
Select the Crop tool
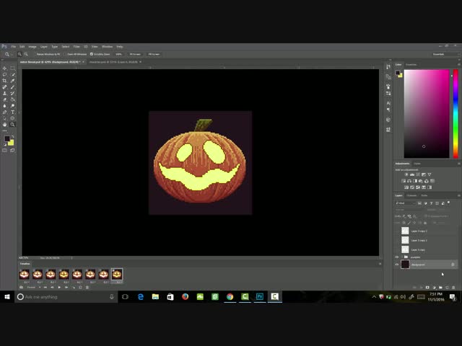coord(5,81)
